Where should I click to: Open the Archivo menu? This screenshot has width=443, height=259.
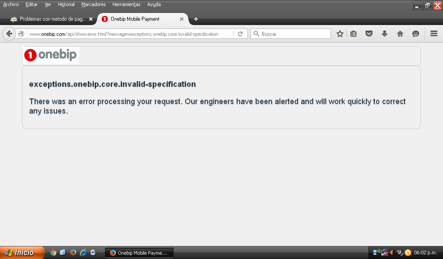(11, 4)
